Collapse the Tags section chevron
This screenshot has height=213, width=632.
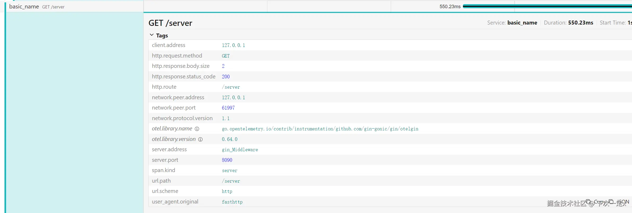152,35
